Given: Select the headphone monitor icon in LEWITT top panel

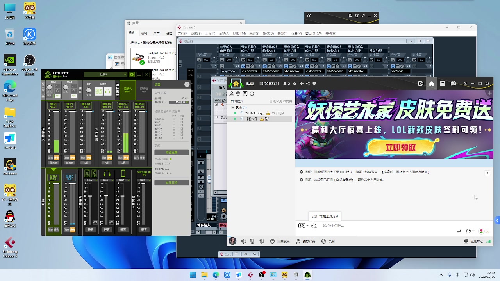Looking at the screenshot, I should [107, 91].
